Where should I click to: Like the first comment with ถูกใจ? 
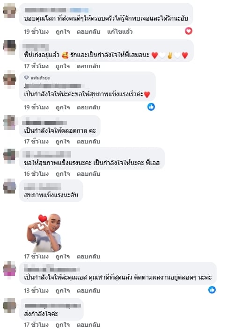(63, 32)
